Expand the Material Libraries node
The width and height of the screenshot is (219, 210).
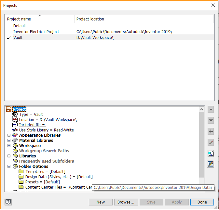pyautogui.click(x=9, y=141)
